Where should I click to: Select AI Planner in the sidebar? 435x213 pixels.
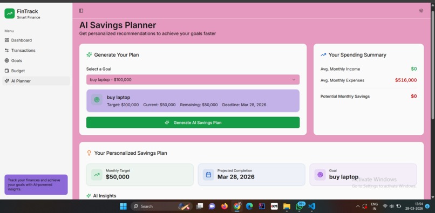tap(36, 81)
